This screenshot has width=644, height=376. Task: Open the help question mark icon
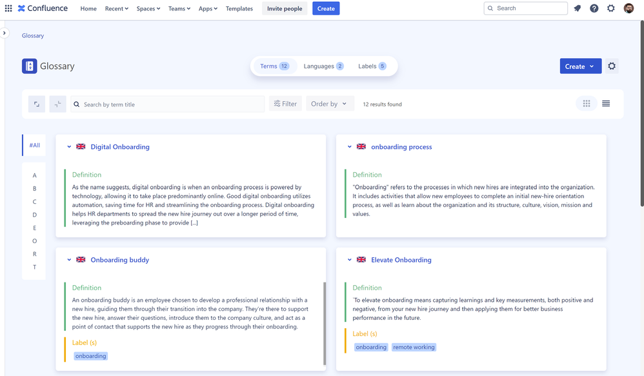pos(594,8)
